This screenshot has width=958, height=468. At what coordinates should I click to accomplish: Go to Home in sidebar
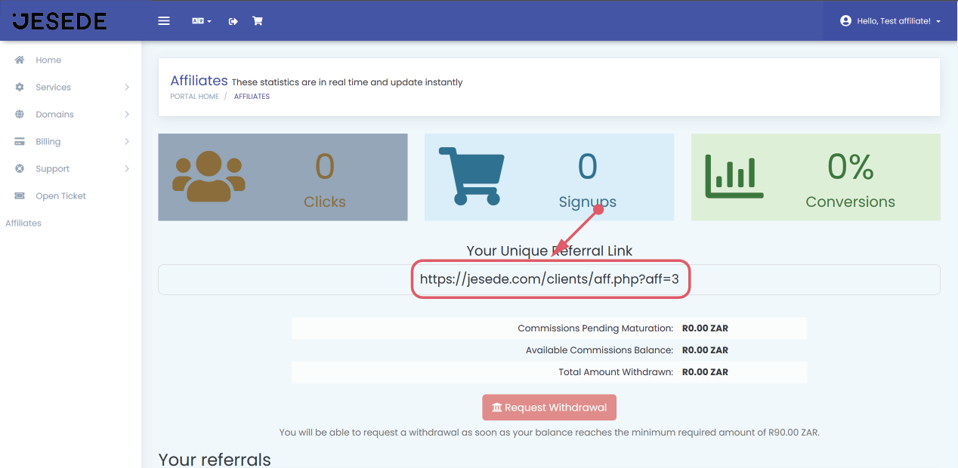point(48,60)
